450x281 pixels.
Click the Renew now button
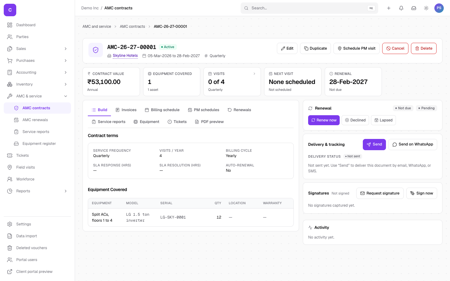[x=324, y=120]
